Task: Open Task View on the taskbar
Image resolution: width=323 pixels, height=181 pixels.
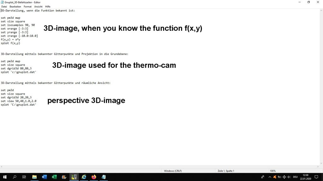Action: click(x=24, y=177)
